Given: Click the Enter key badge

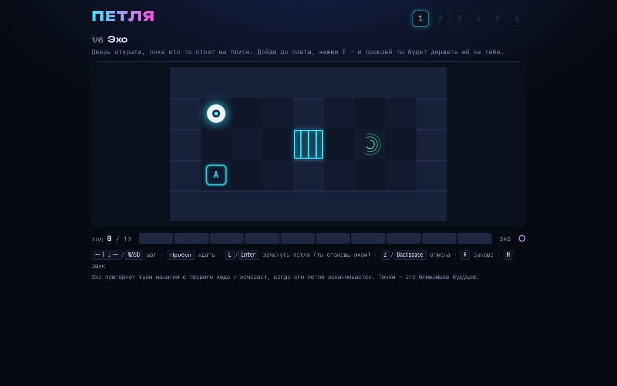Looking at the screenshot, I should tap(249, 255).
